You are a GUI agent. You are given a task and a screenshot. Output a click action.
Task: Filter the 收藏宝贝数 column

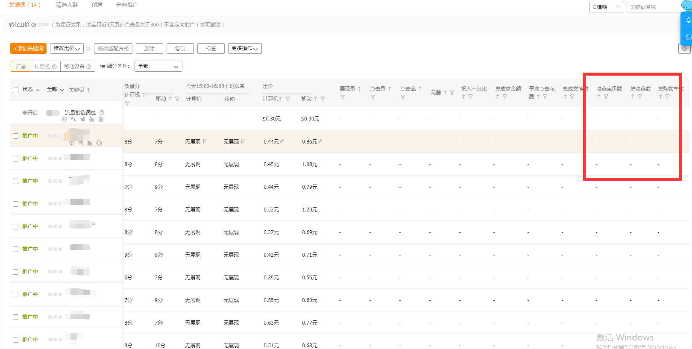pos(606,97)
